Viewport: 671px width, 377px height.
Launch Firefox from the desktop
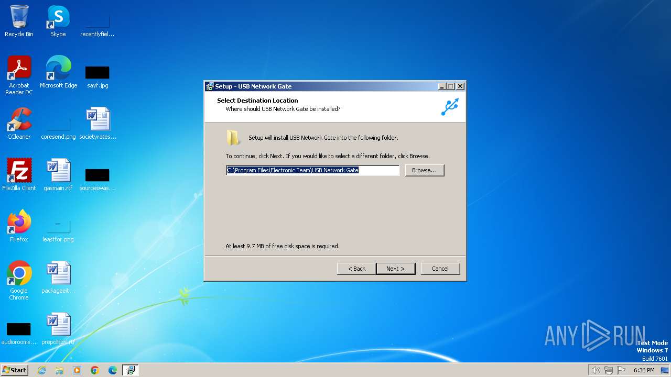19,226
